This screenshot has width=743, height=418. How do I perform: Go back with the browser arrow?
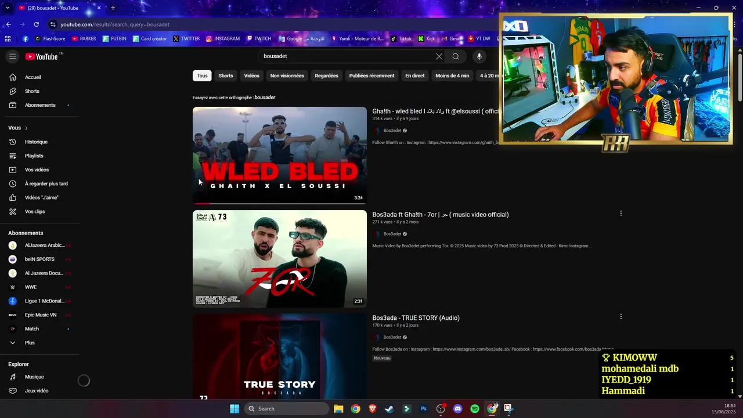click(x=8, y=24)
